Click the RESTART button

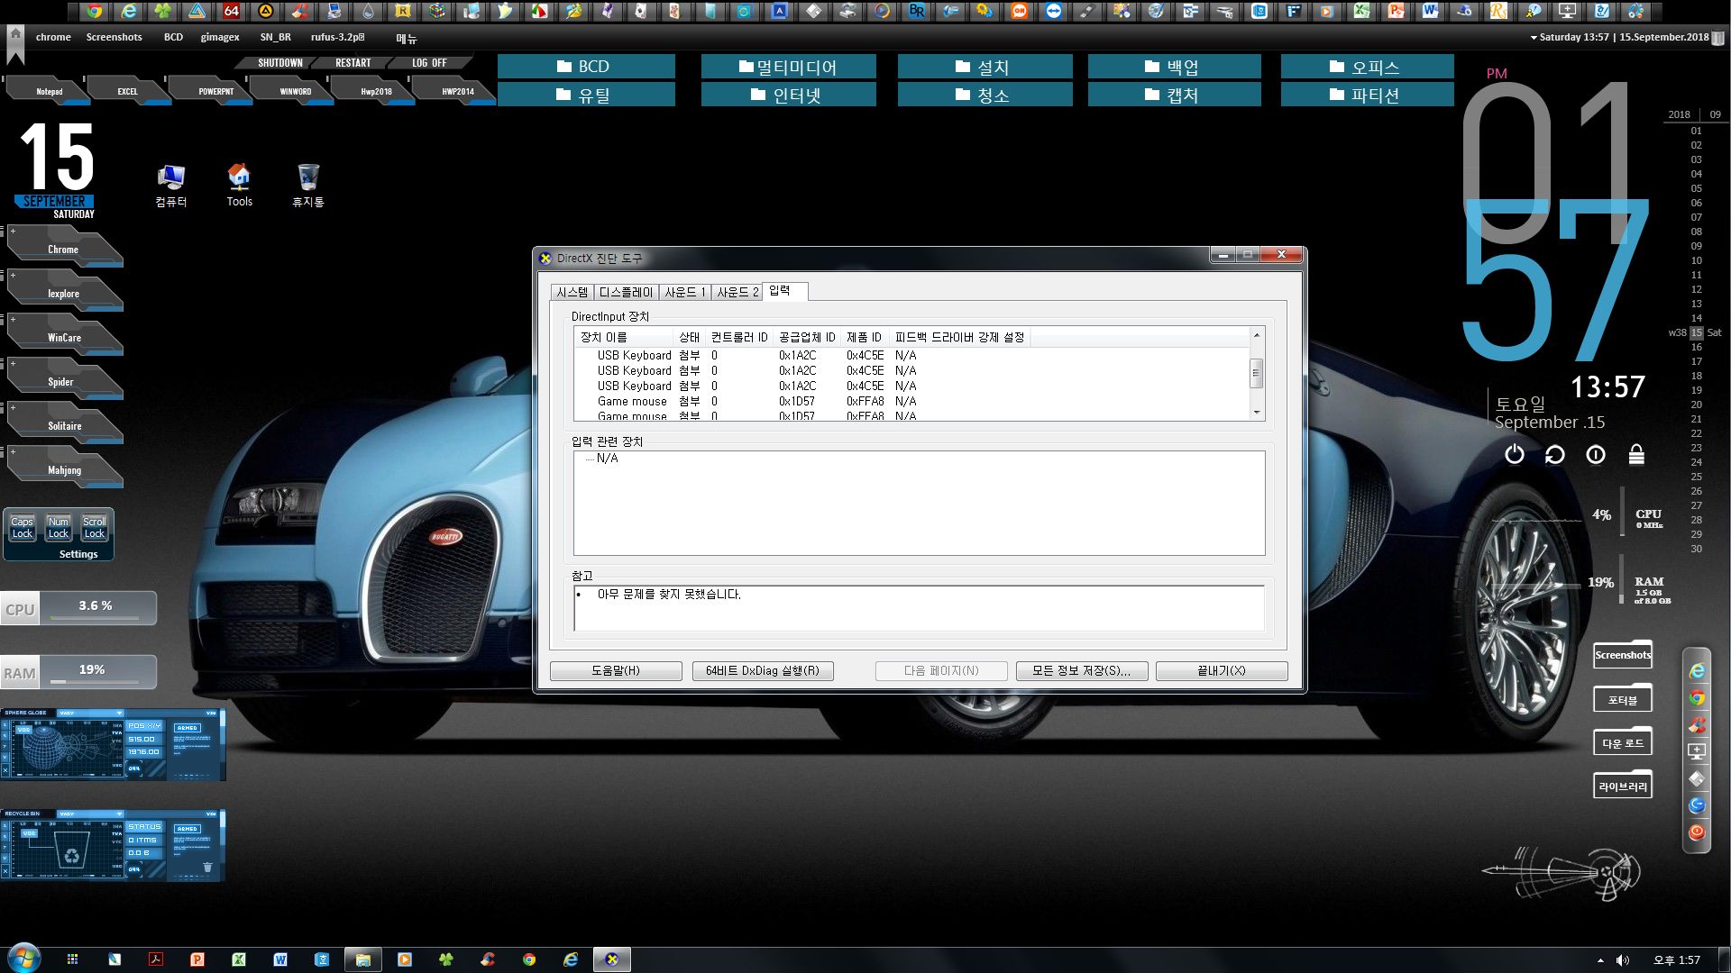pos(353,63)
